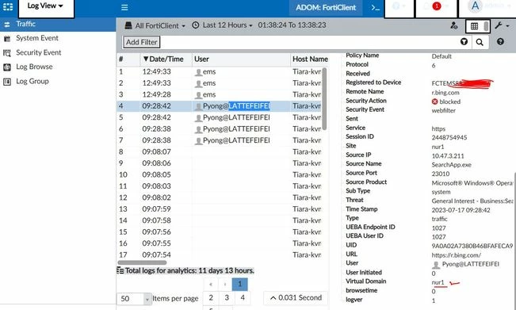Click the search magnifier icon
The image size is (516, 310).
pyautogui.click(x=480, y=42)
